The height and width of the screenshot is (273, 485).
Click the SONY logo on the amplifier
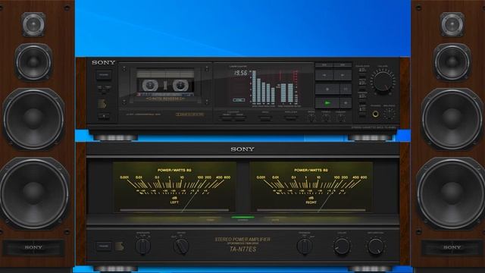[x=242, y=149]
